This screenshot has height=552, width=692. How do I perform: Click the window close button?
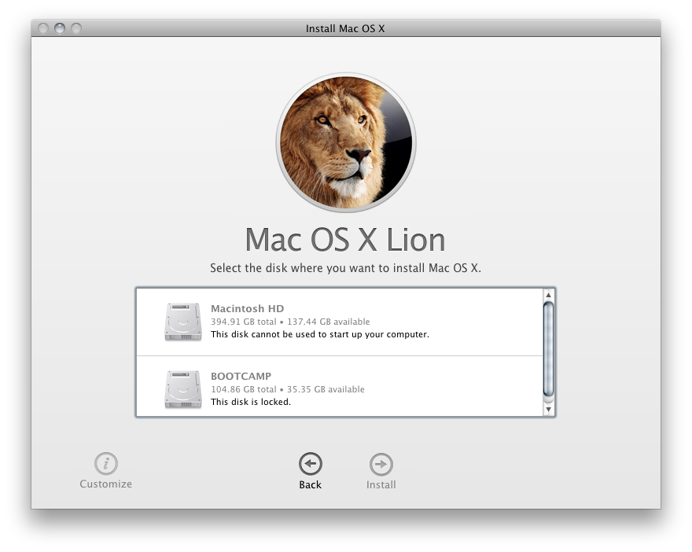pyautogui.click(x=43, y=28)
